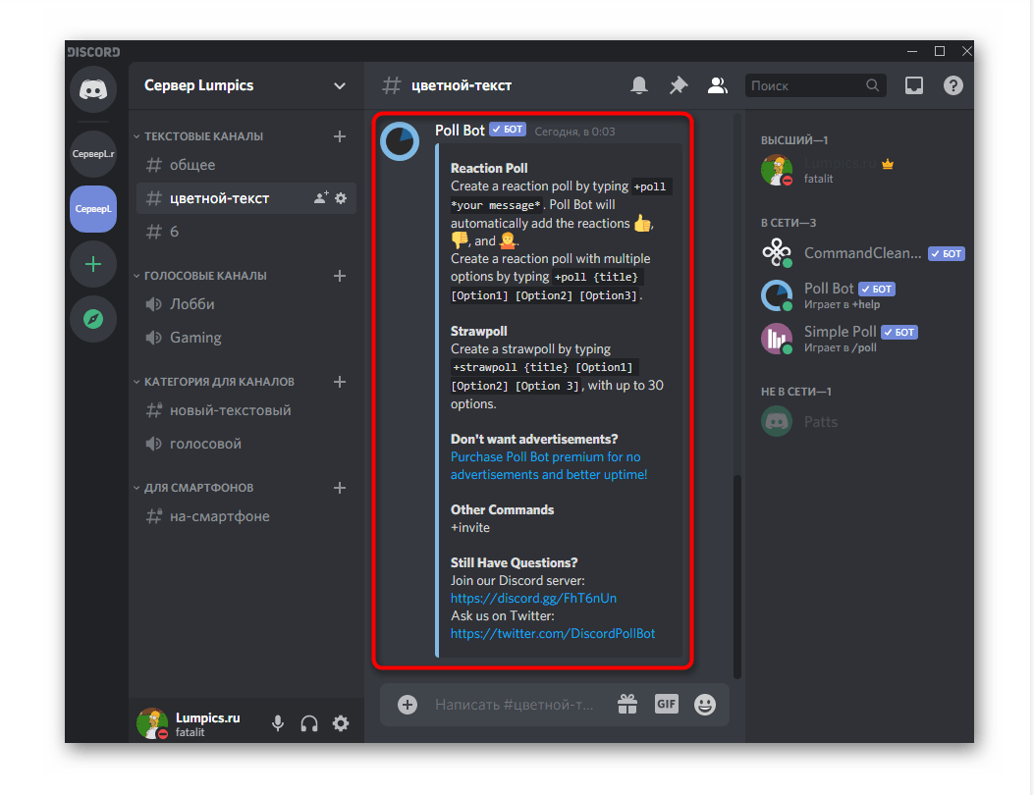Click the Add a Server plus icon
Viewport: 1034px width, 795px height.
[x=93, y=264]
